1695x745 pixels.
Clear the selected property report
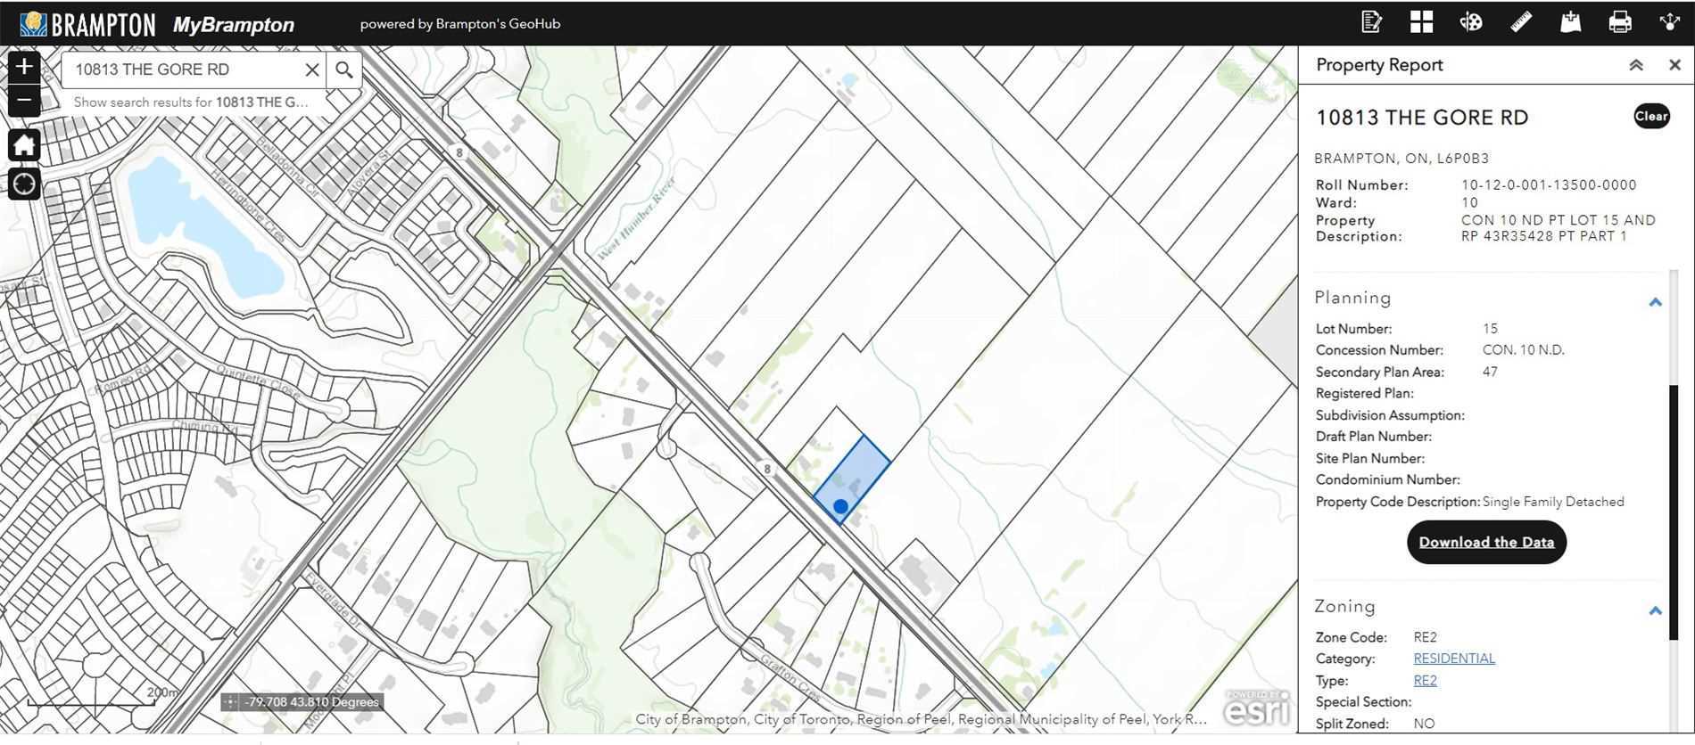click(1651, 117)
